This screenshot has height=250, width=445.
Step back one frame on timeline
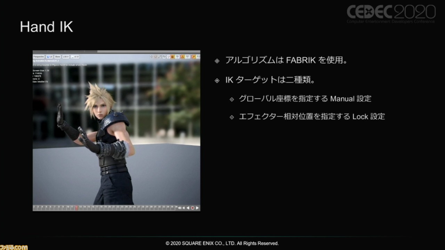(x=184, y=208)
